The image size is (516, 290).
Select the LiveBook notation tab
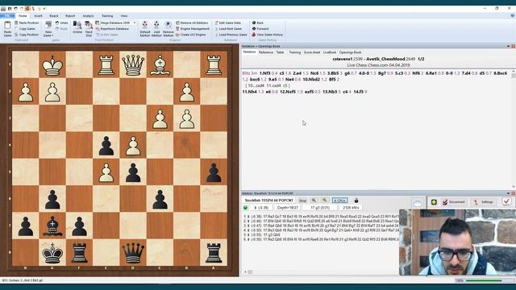click(x=330, y=52)
